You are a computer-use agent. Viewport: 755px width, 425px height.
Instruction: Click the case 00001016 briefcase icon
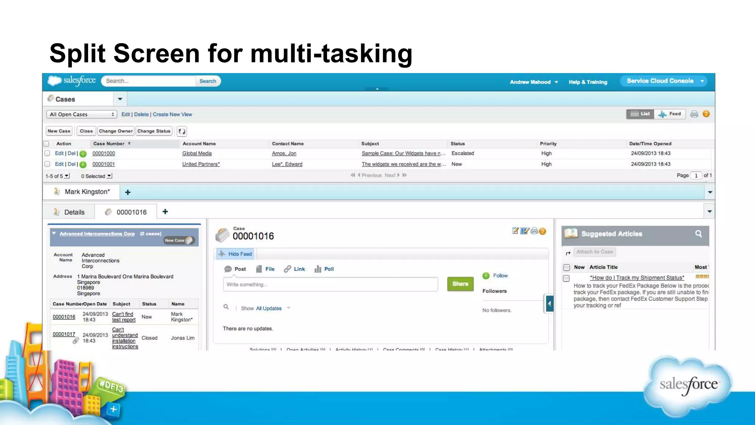coord(222,235)
